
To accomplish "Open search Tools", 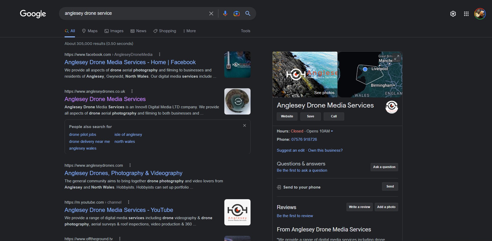I will click(x=246, y=31).
